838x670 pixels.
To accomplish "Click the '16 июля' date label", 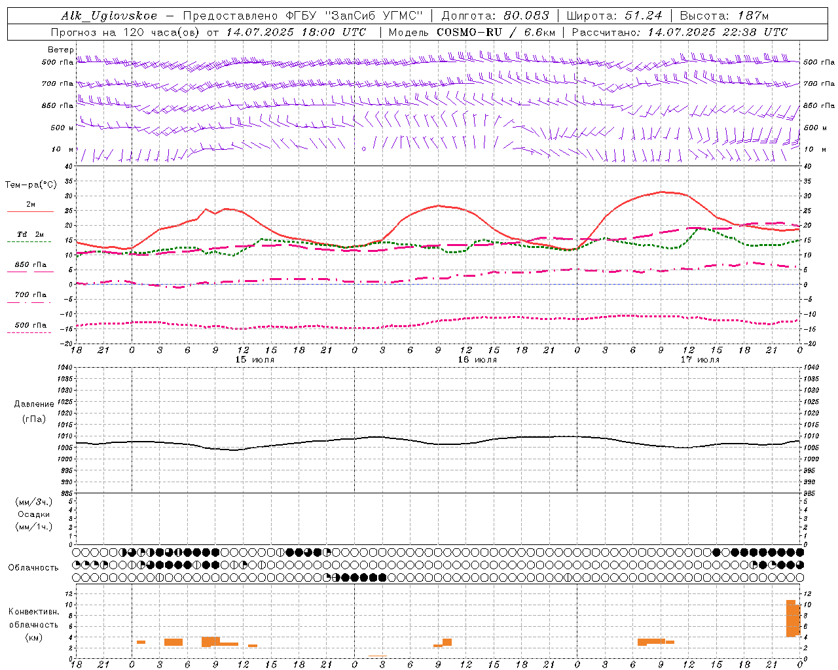I will [477, 360].
